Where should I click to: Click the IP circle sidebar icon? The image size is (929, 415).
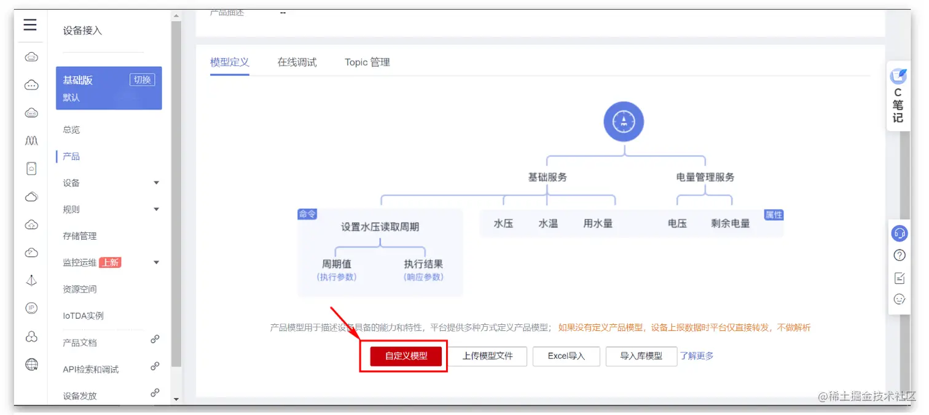(x=31, y=308)
